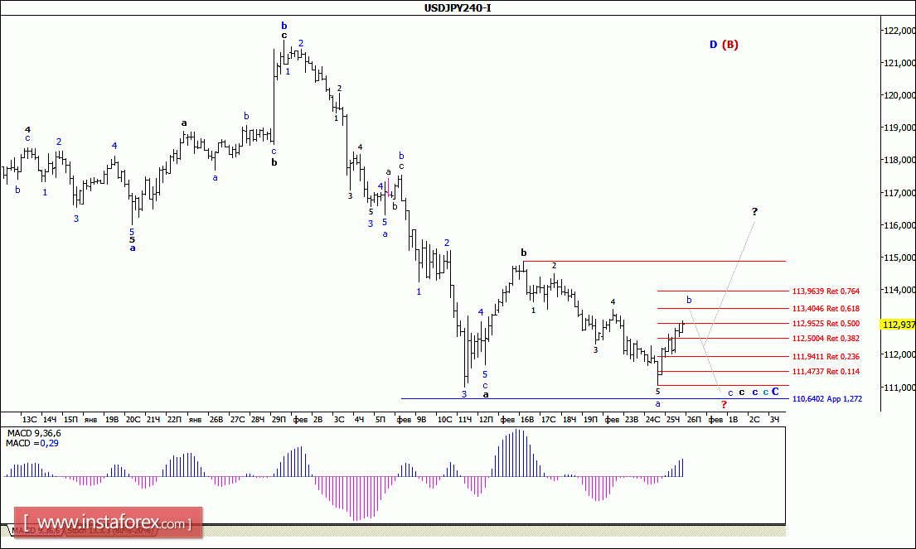Click the 26В date on time axis
This screenshot has width=916, height=549.
click(216, 419)
